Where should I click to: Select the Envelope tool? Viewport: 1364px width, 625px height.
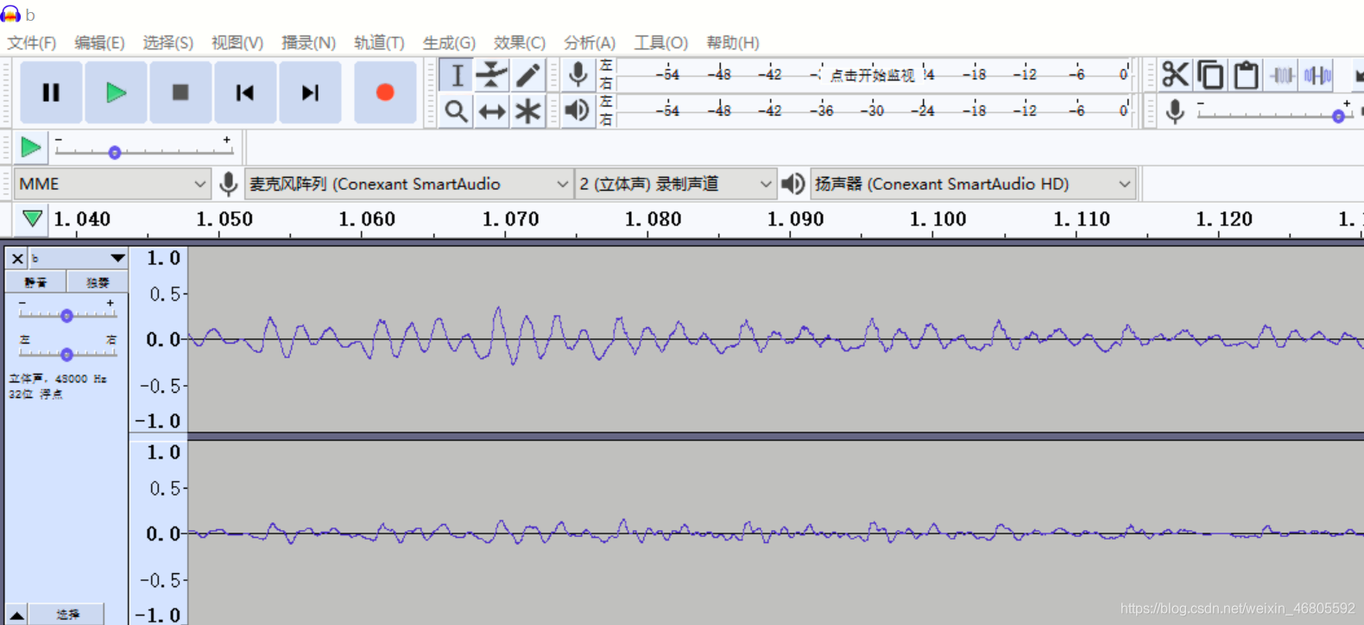(x=492, y=75)
